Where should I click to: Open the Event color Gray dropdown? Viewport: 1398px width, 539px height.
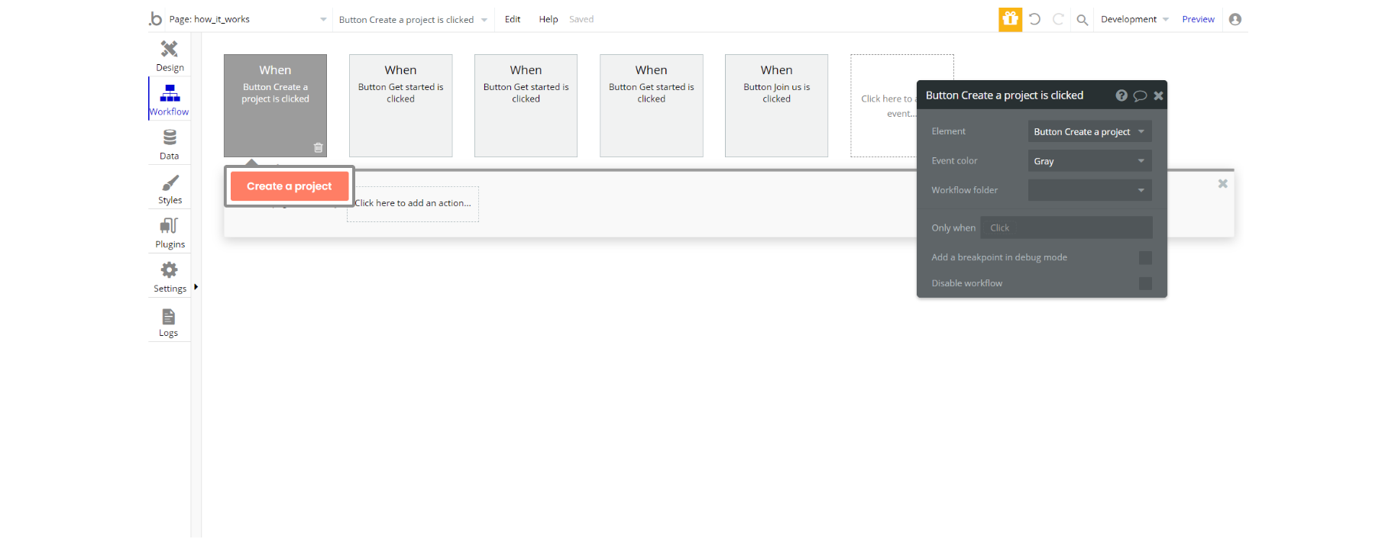1089,161
